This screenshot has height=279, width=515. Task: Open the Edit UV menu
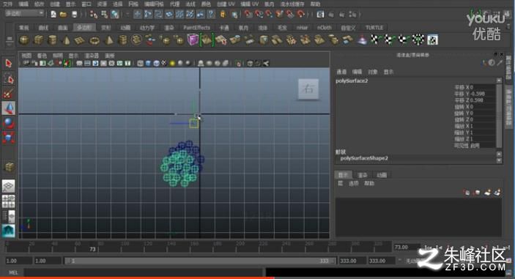(249, 4)
